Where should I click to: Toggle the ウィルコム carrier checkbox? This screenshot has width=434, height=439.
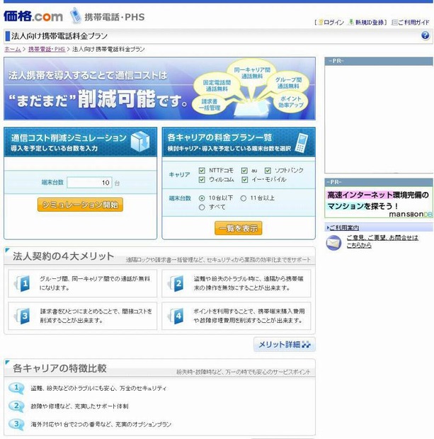coord(202,179)
